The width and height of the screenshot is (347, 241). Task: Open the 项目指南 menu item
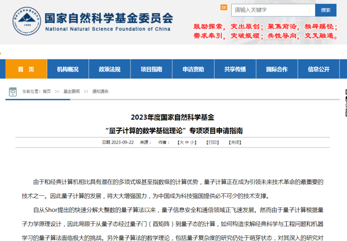coord(151,69)
